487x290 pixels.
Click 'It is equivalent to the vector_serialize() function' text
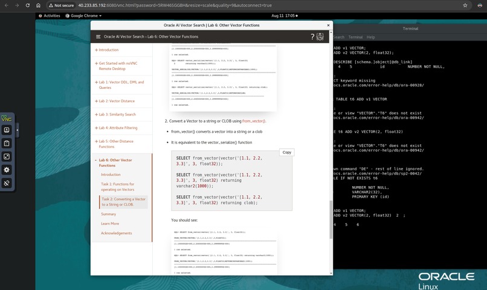point(211,143)
